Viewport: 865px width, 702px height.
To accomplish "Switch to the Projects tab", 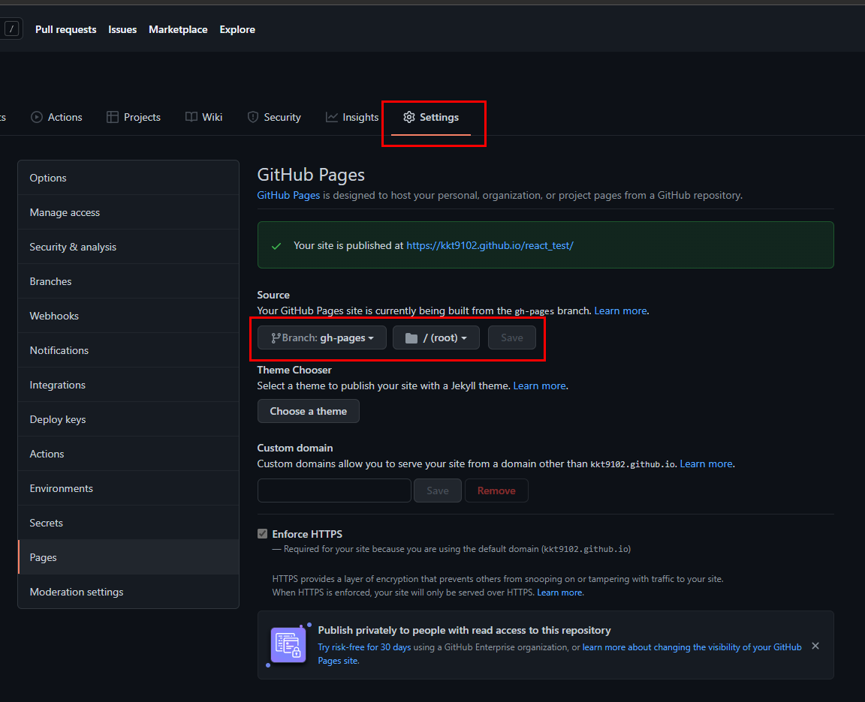I will point(134,117).
